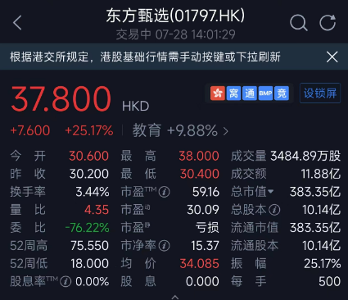Tap the current price 37.800
The height and width of the screenshot is (300, 348).
tap(61, 98)
